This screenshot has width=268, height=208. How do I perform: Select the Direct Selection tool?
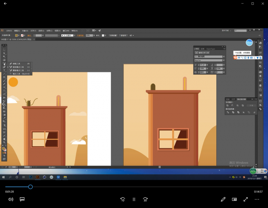(x=4, y=53)
